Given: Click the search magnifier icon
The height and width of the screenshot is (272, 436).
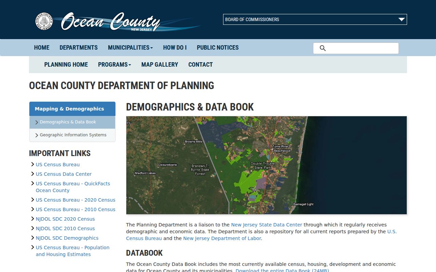Looking at the screenshot, I should (x=323, y=48).
